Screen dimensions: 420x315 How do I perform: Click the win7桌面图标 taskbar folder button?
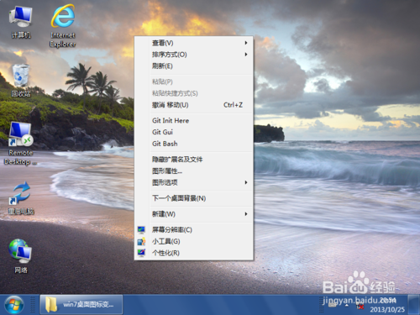(81, 304)
